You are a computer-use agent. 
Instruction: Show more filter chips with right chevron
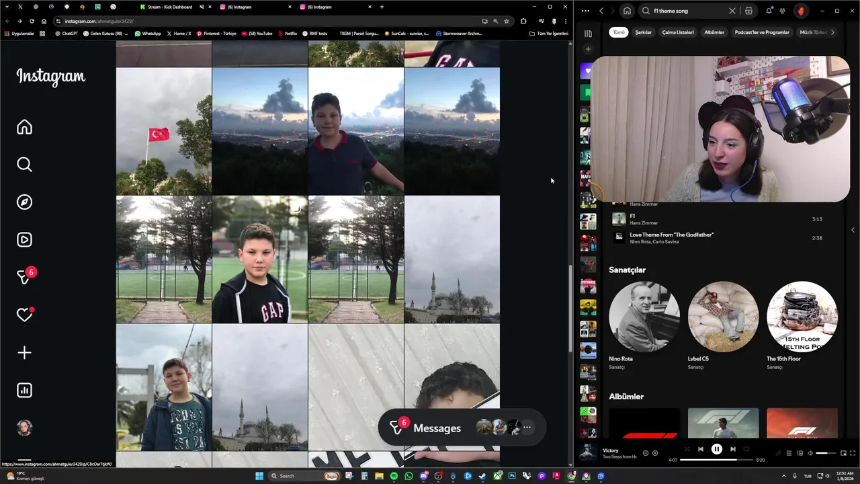[x=832, y=32]
